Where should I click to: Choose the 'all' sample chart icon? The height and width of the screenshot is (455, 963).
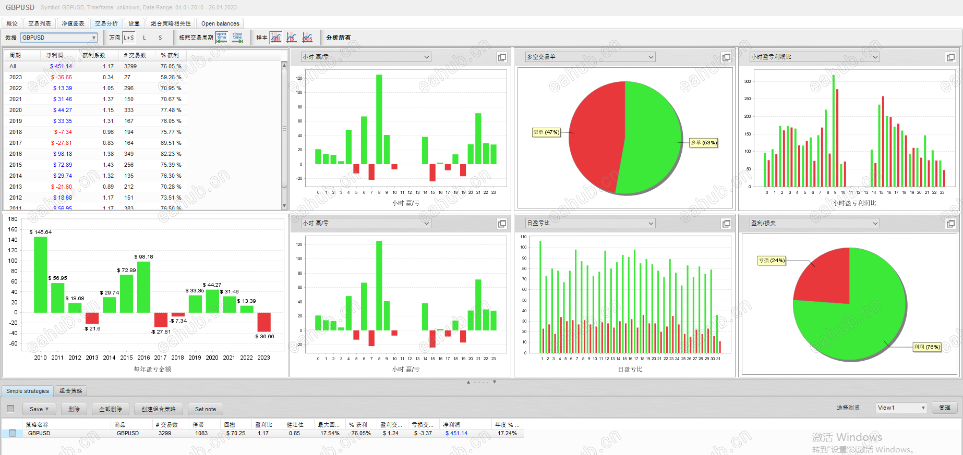[276, 38]
